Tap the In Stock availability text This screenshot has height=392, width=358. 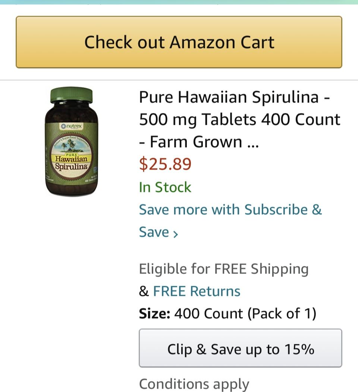(x=165, y=187)
